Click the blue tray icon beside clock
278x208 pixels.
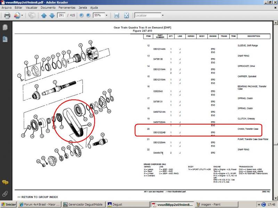[264, 205]
